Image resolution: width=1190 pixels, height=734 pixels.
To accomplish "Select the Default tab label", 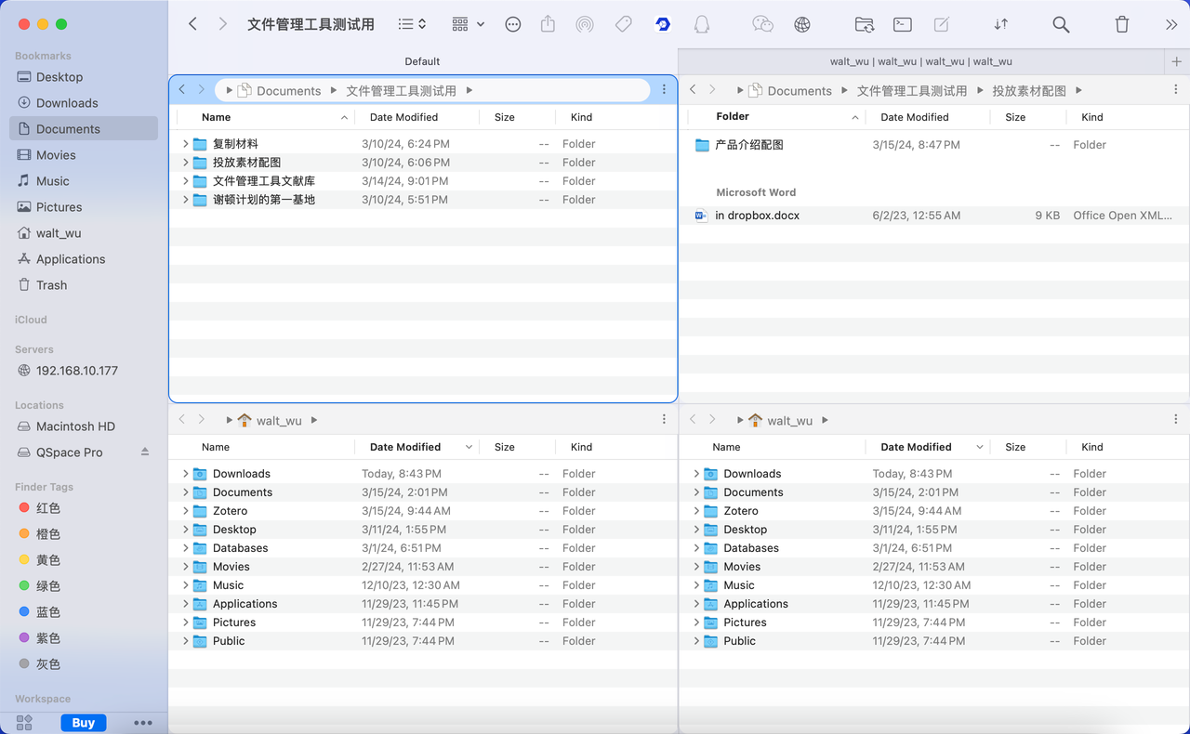I will click(x=422, y=61).
